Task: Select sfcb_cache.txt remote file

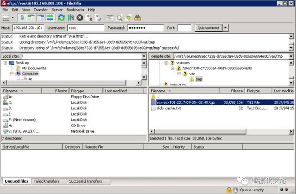Action: point(222,108)
